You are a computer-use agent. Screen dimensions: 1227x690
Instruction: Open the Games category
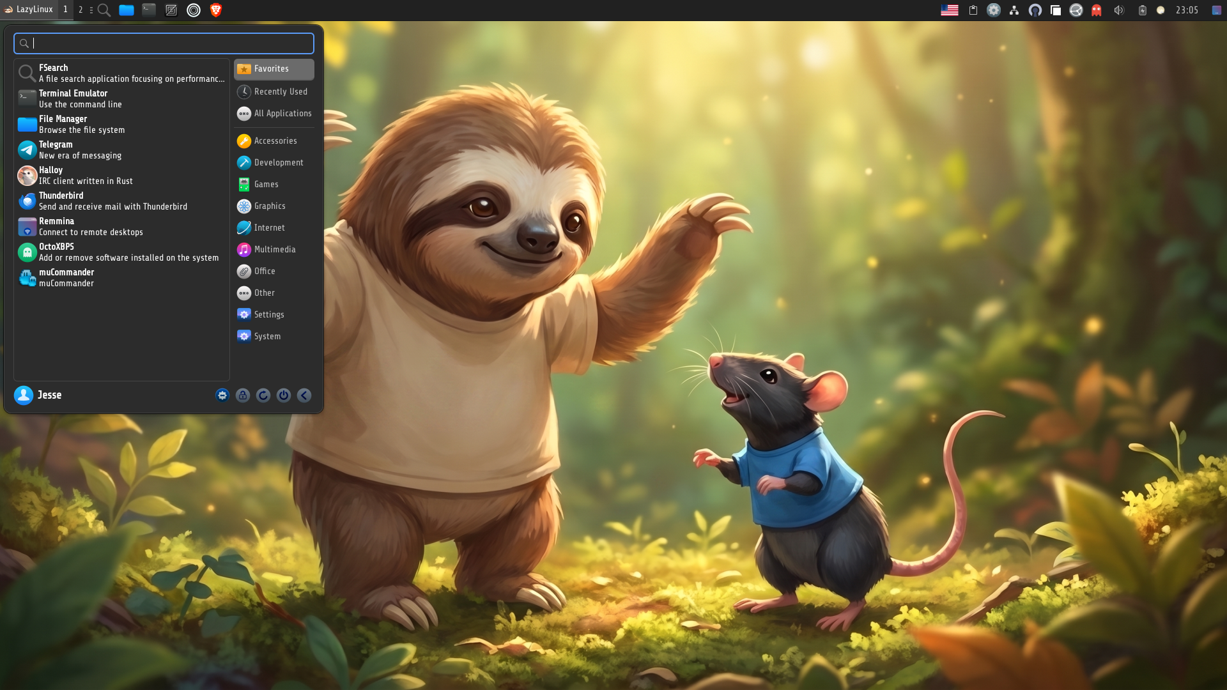pos(274,184)
